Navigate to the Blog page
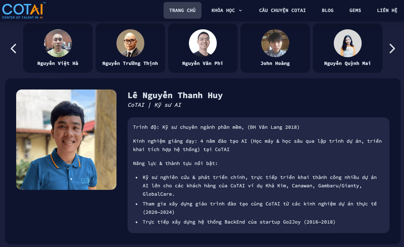404x247 pixels. coord(327,10)
